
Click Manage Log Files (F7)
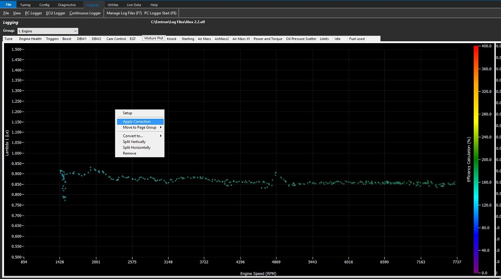point(124,13)
